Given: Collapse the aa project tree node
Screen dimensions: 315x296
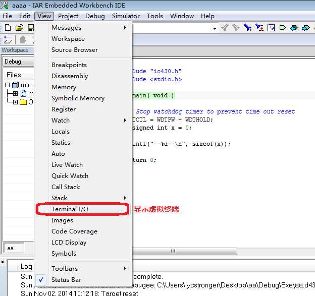Looking at the screenshot, I should [7, 85].
